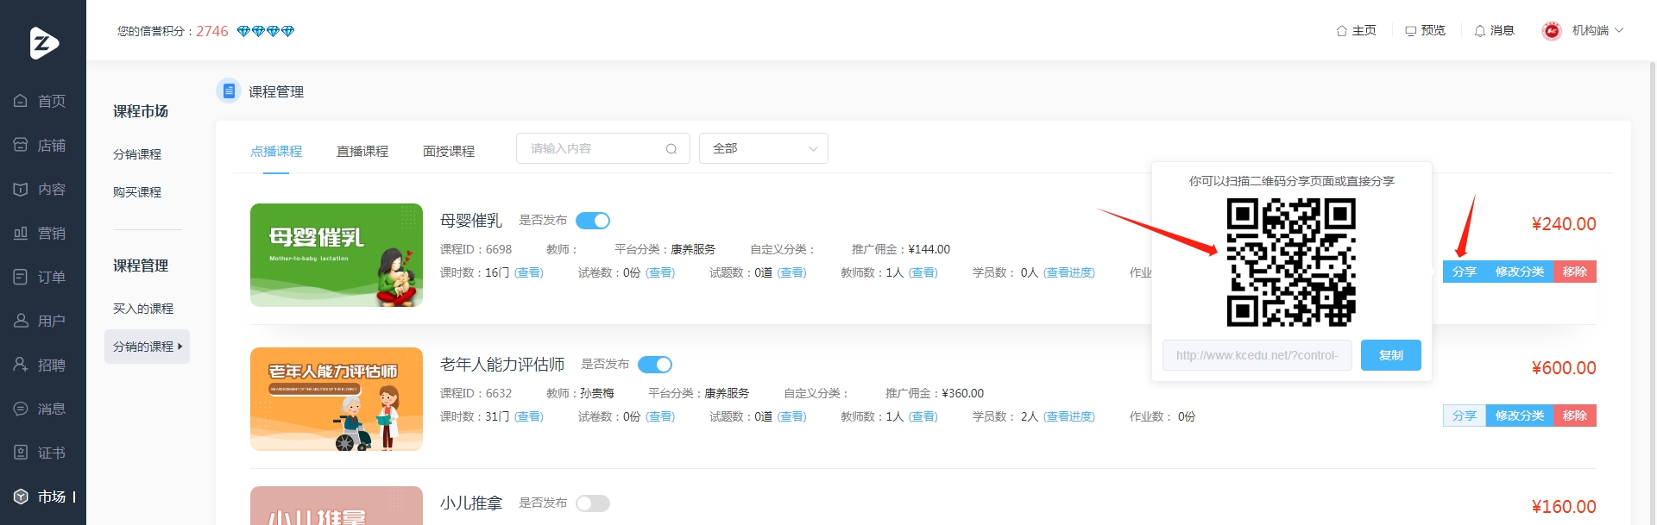Click the 主页 home icon in header

[x=1342, y=31]
